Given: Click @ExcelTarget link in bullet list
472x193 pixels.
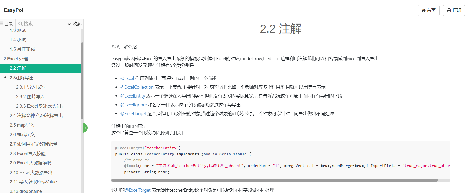Looking at the screenshot, I should click(x=133, y=114).
